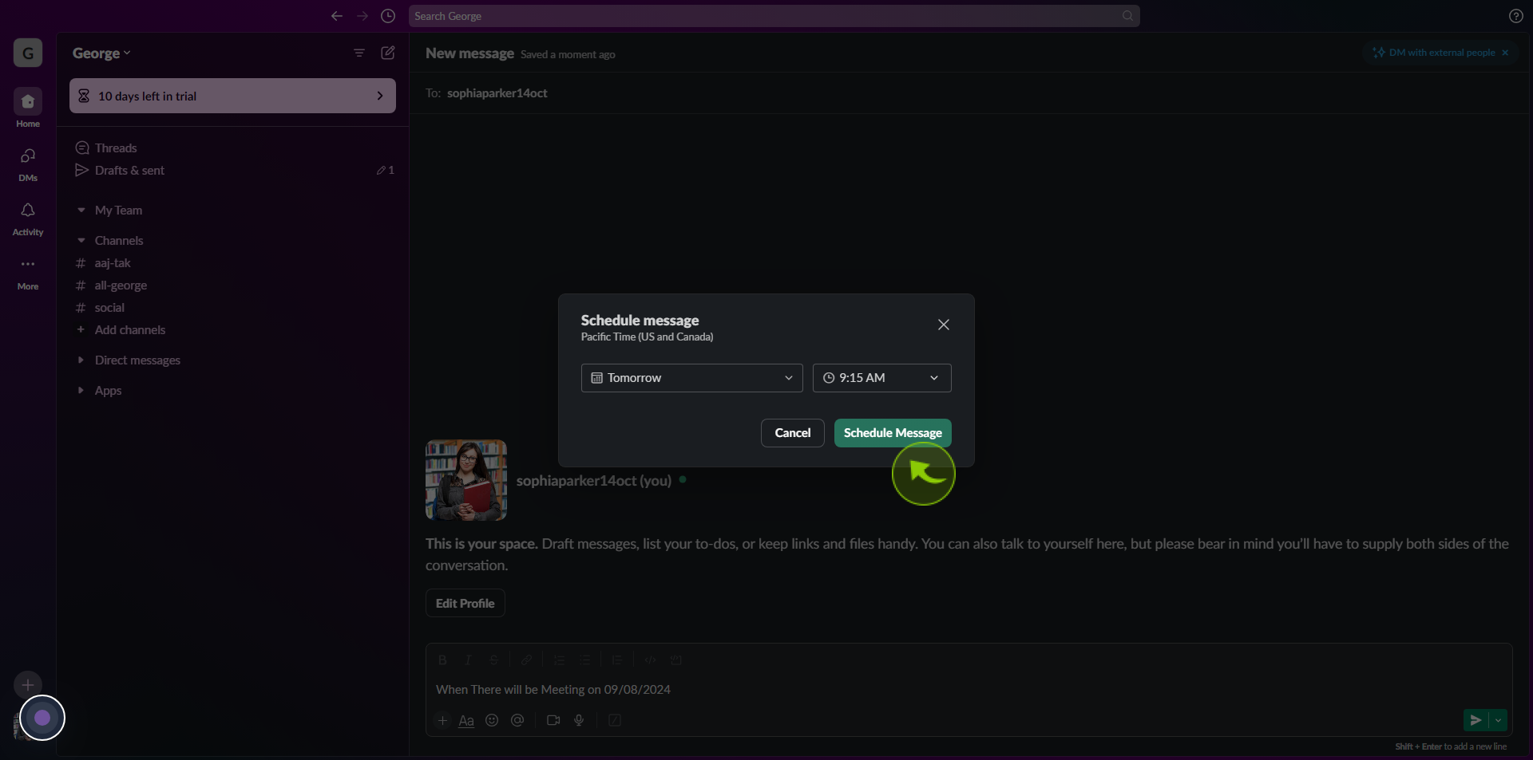Open the attach plus icon in composer

point(442,721)
